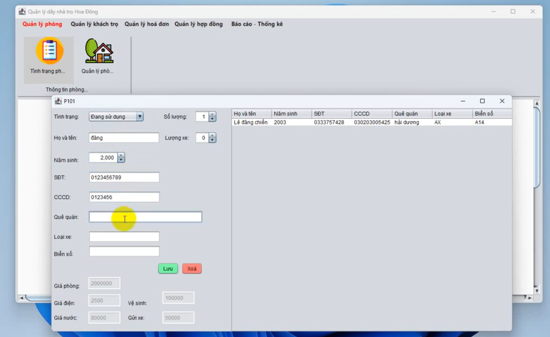Click the Gửi xe field showing 50000
This screenshot has height=337, width=550.
coord(178,318)
